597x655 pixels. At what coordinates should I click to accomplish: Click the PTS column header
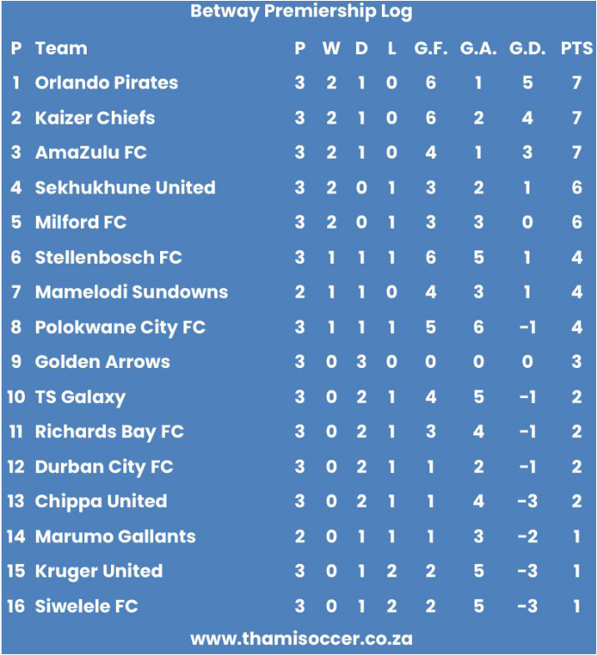coord(576,48)
